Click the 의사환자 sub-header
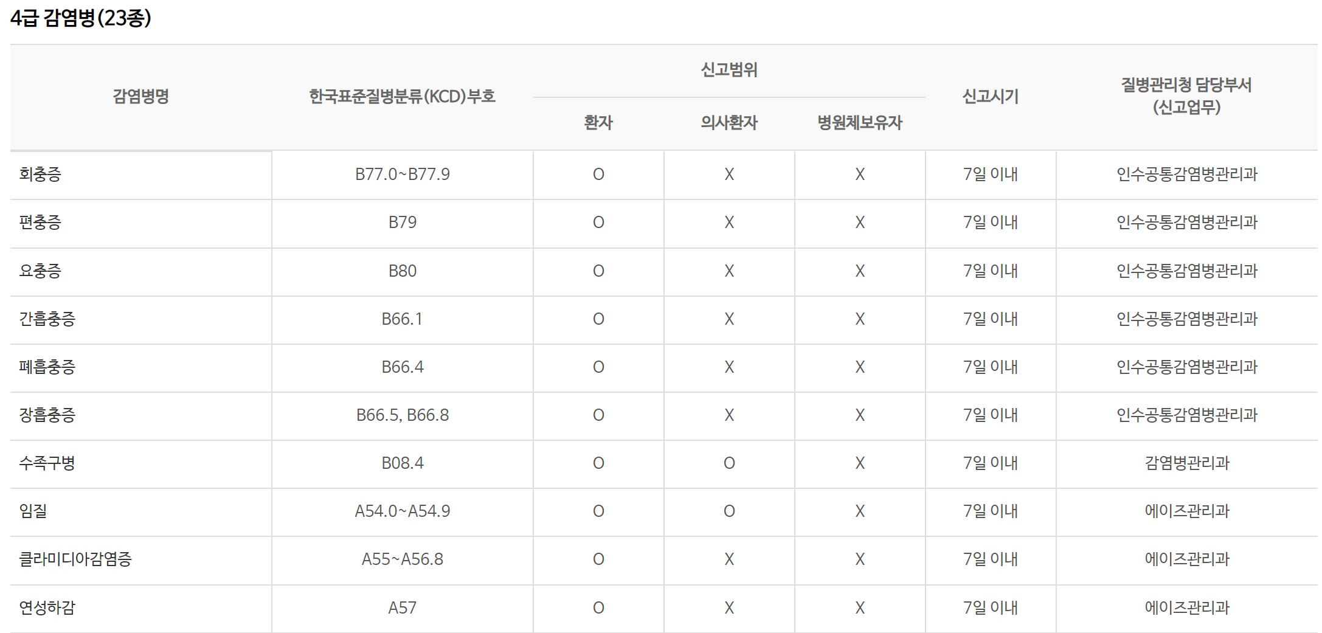 729,123
